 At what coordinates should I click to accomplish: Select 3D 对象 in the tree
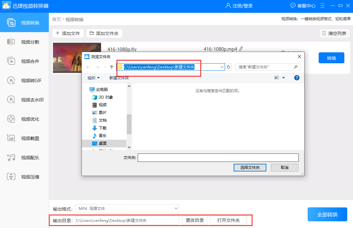pyautogui.click(x=102, y=97)
